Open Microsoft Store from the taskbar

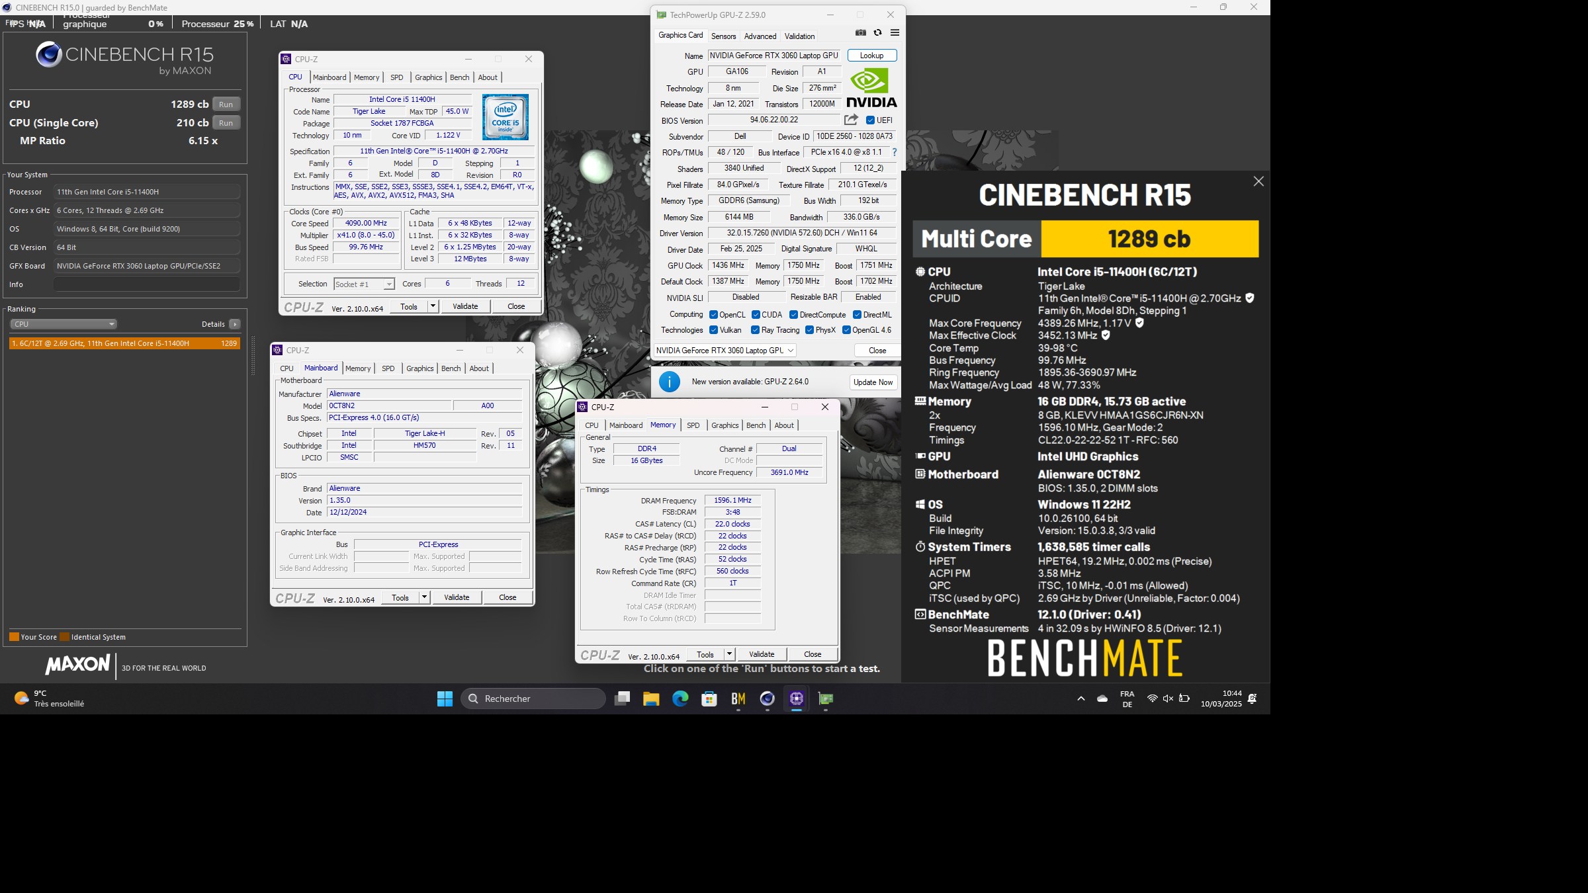coord(709,699)
